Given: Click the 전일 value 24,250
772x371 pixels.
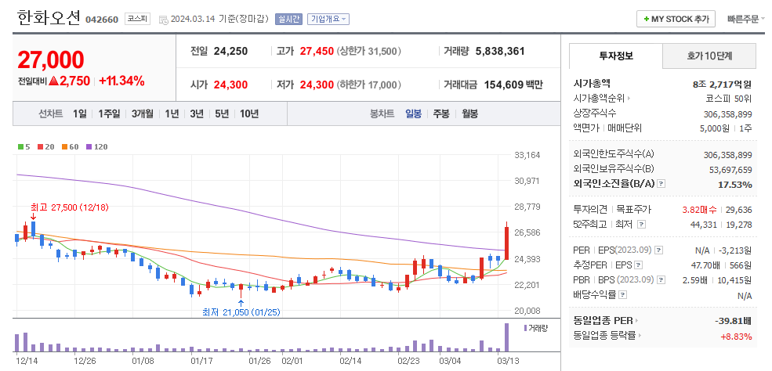Looking at the screenshot, I should click(x=230, y=51).
